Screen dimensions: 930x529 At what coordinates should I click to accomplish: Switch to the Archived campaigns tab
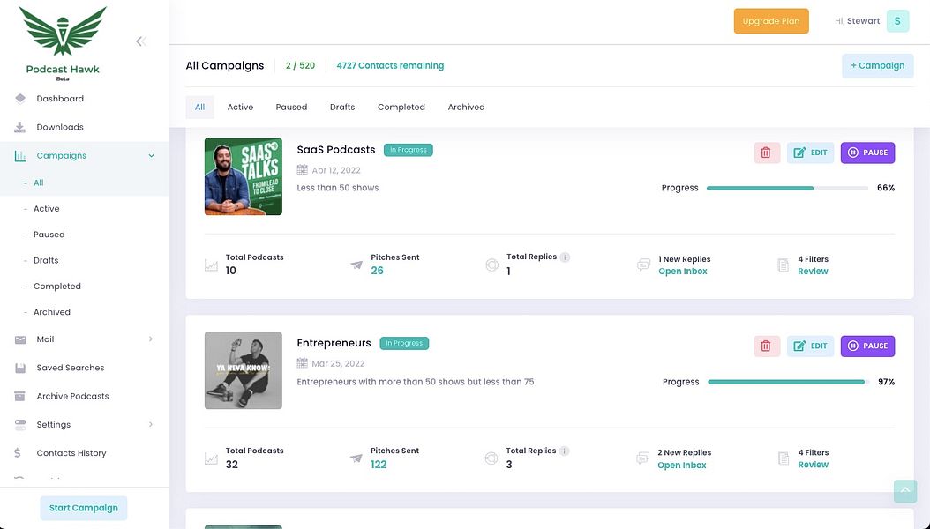(x=466, y=108)
